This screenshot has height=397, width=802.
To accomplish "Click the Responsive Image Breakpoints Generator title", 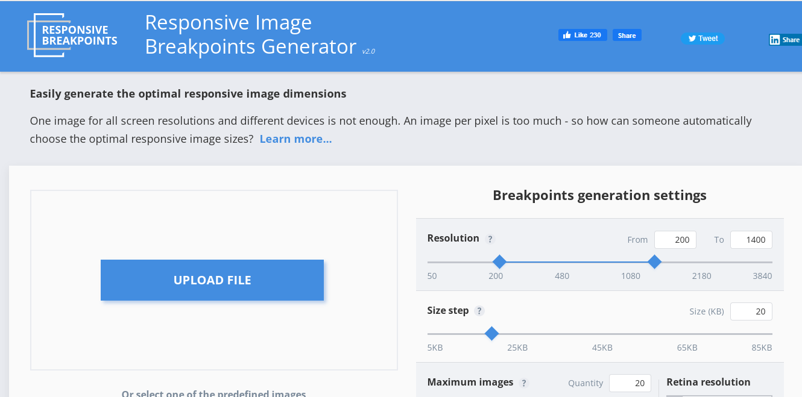I will pos(250,34).
